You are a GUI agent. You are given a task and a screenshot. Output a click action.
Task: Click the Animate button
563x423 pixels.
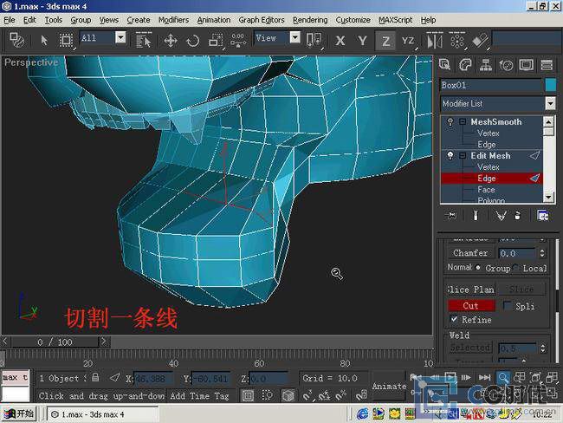pos(389,387)
